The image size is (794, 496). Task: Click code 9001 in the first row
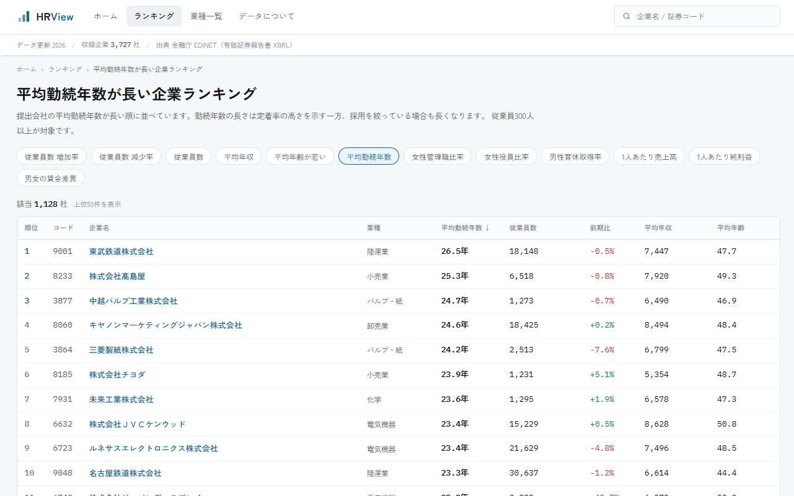(63, 251)
